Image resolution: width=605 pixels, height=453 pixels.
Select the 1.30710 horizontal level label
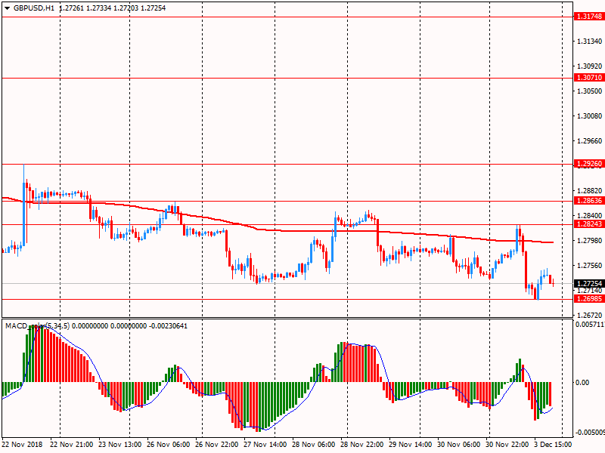[x=588, y=78]
